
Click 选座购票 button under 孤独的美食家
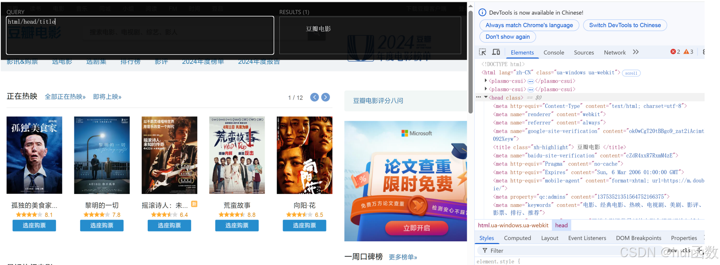tap(34, 226)
